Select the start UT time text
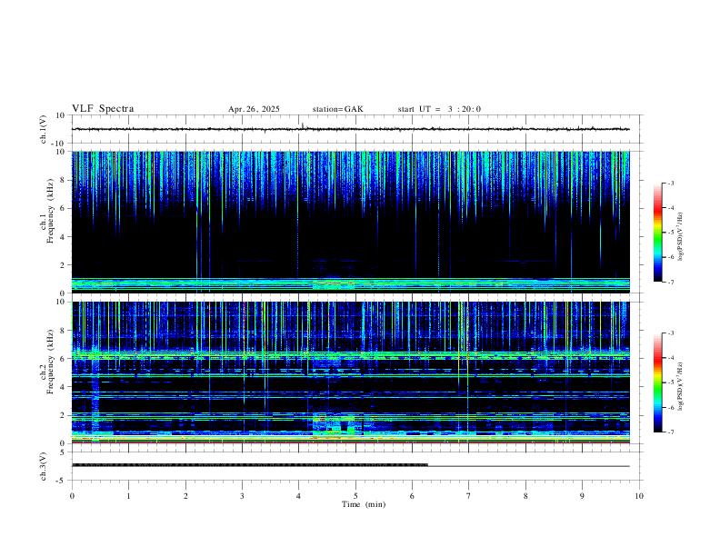 pos(439,109)
